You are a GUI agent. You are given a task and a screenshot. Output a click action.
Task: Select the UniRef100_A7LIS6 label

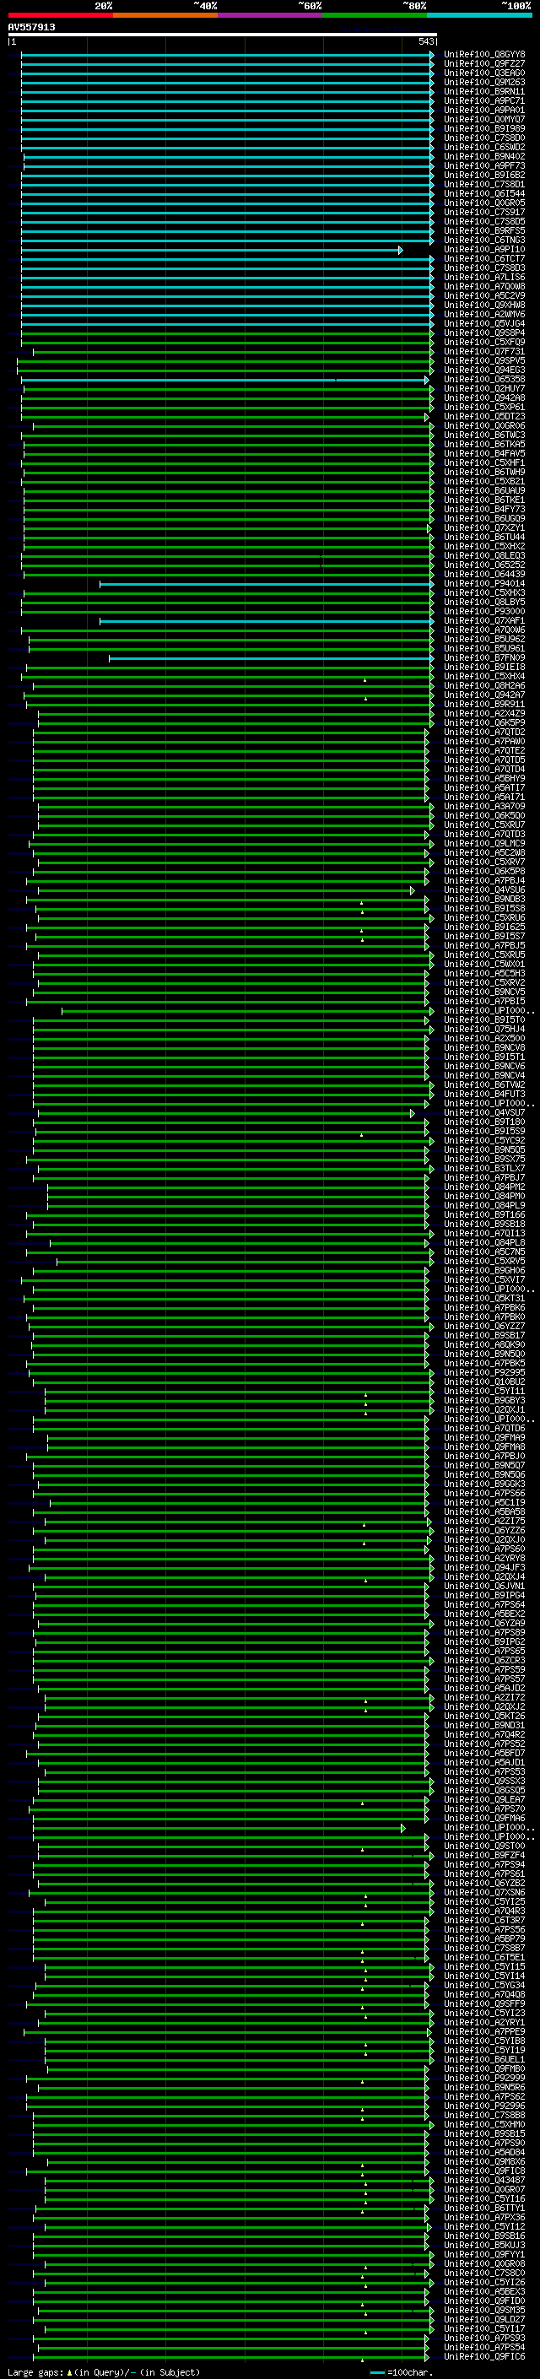coord(483,277)
